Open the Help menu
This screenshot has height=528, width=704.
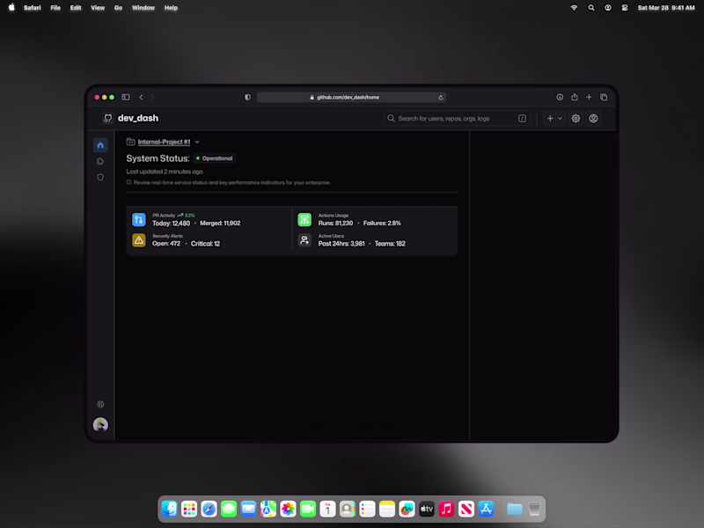pos(171,8)
